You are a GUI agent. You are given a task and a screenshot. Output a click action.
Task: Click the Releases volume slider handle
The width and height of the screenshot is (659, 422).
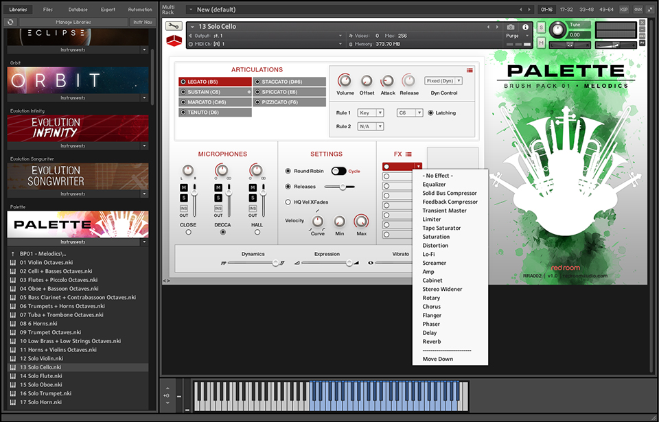coord(343,187)
